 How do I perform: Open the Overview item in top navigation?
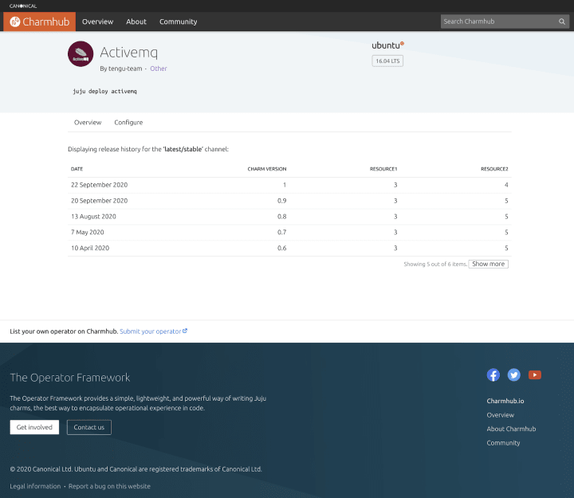pyautogui.click(x=98, y=22)
